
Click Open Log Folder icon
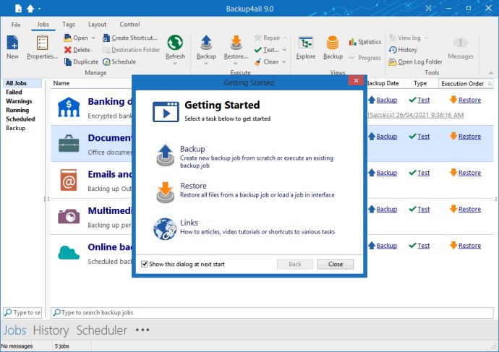click(393, 61)
